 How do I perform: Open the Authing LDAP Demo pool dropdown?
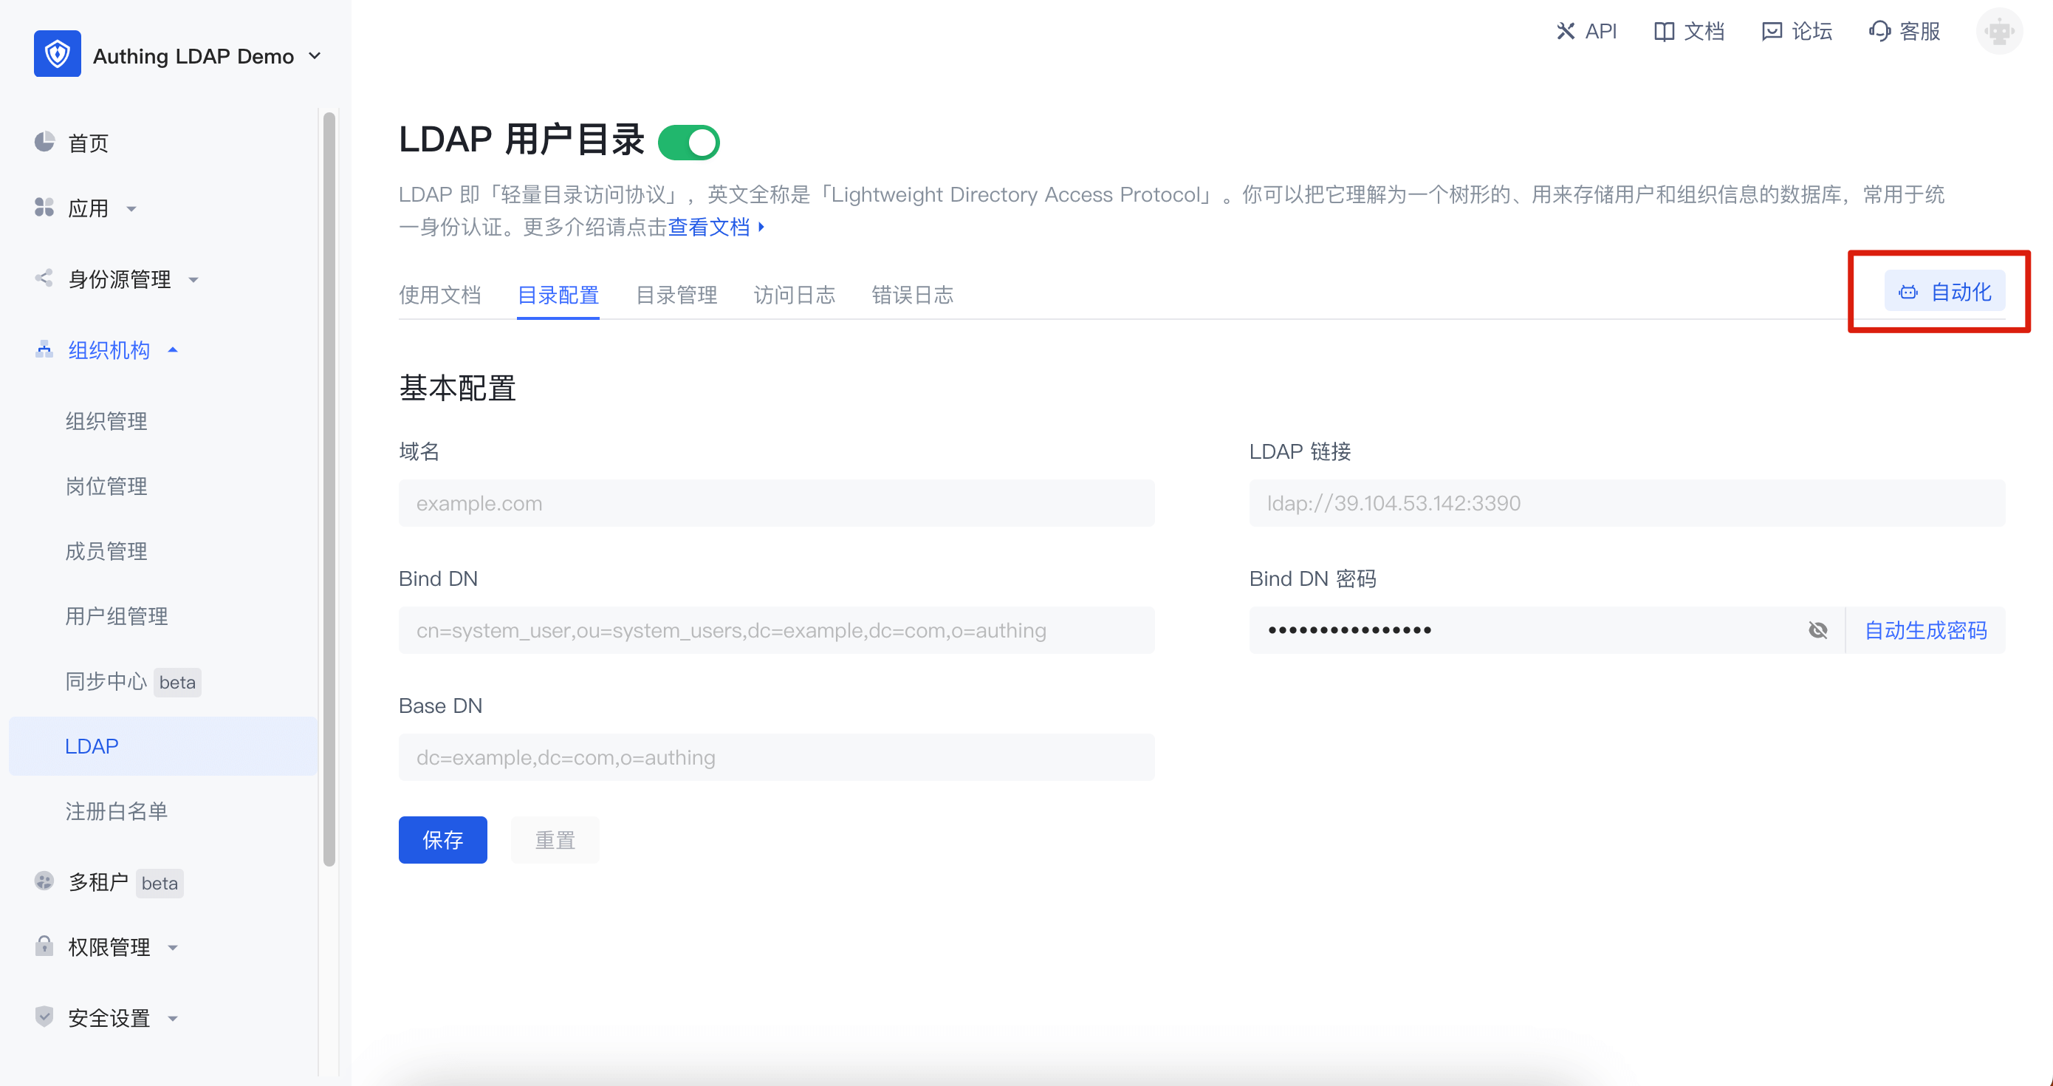[x=314, y=56]
